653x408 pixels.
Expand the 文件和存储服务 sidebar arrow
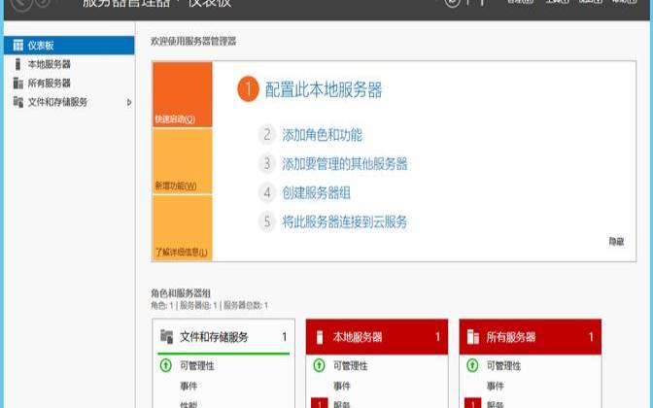pos(129,102)
